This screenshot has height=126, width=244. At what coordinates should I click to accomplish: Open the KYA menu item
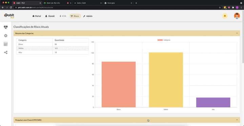click(x=63, y=16)
